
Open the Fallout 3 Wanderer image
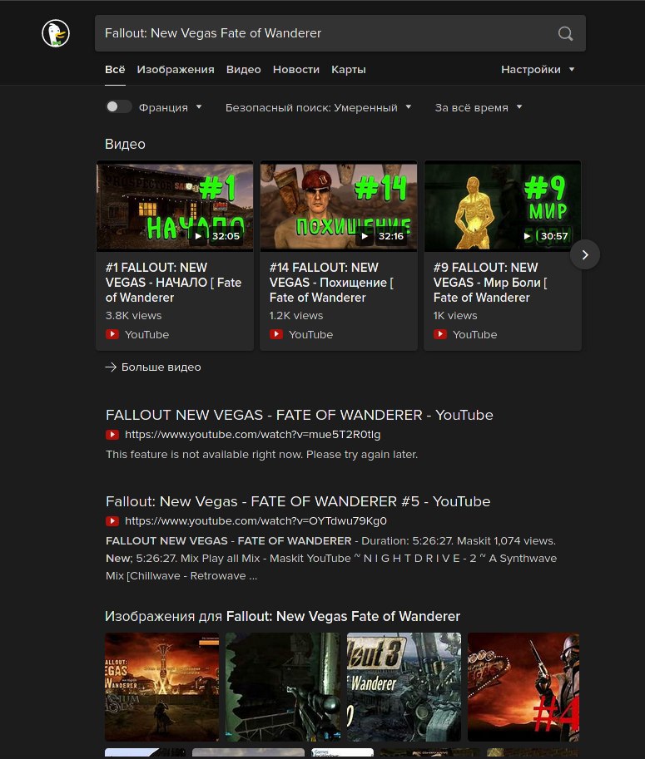click(x=404, y=687)
